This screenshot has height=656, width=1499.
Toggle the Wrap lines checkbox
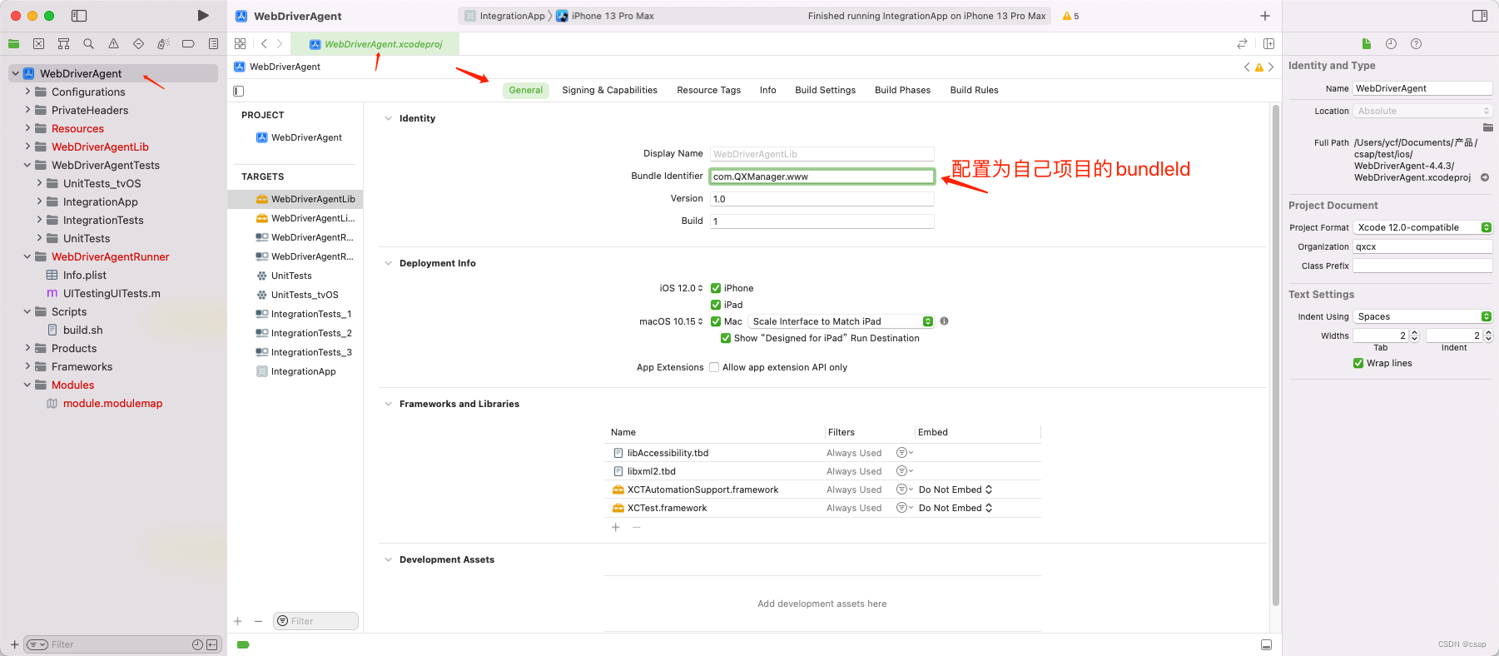pos(1358,363)
